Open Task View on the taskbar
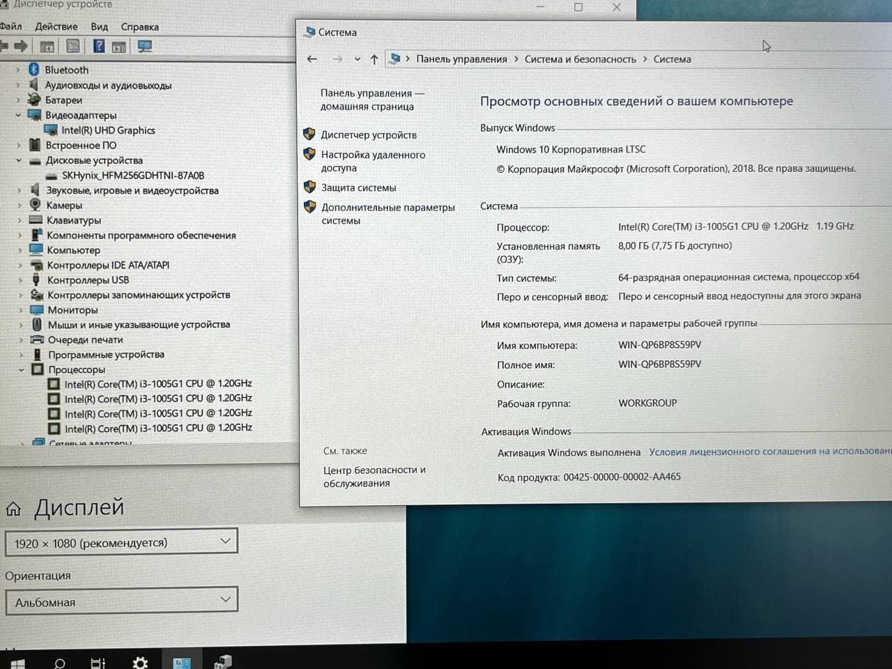 (x=98, y=663)
